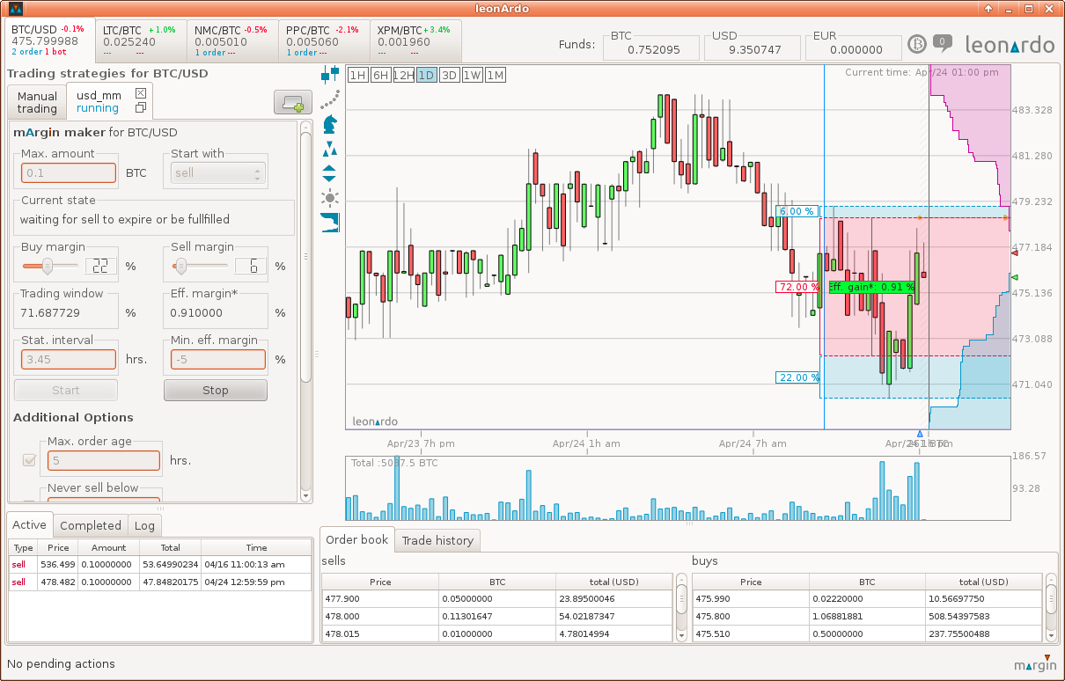Image resolution: width=1065 pixels, height=681 pixels.
Task: Click the USD funds value 9.350747
Action: (x=754, y=49)
